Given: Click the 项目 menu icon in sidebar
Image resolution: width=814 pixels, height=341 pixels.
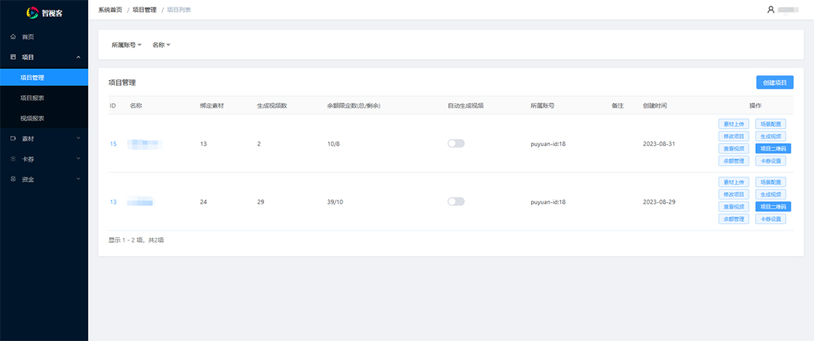Looking at the screenshot, I should tap(13, 57).
